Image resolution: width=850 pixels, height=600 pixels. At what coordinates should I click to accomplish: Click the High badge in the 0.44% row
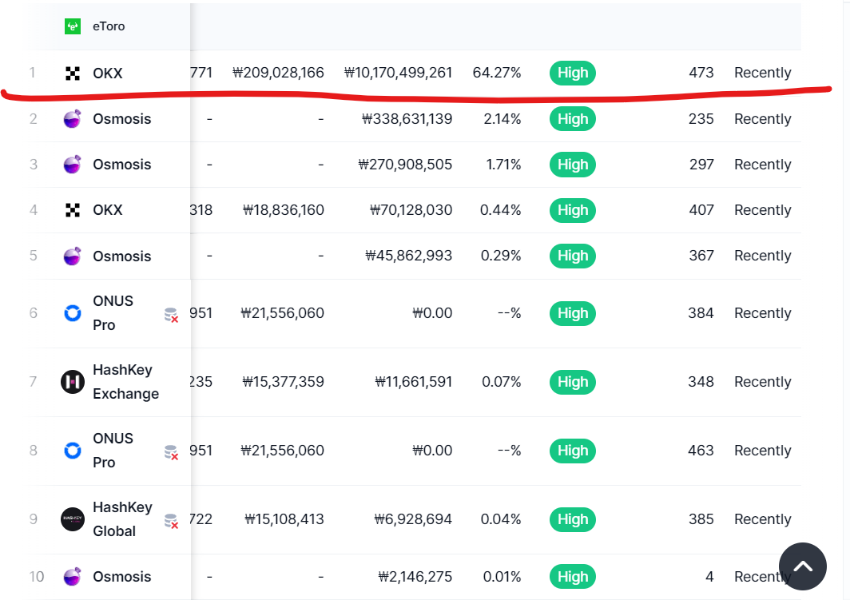(573, 210)
